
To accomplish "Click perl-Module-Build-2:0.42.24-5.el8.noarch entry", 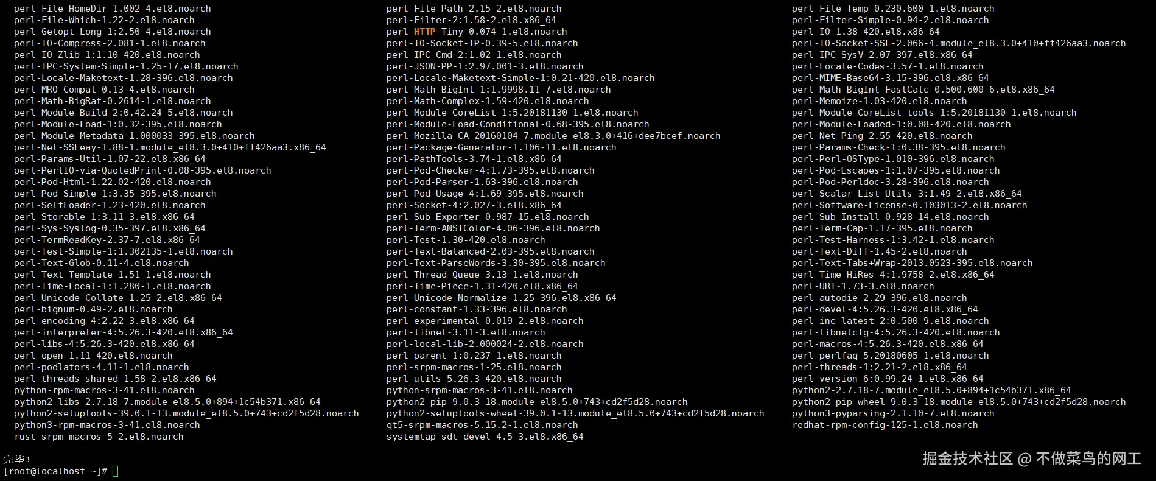I will [x=124, y=113].
